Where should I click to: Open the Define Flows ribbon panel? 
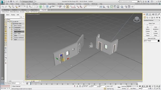tap(6, 12)
